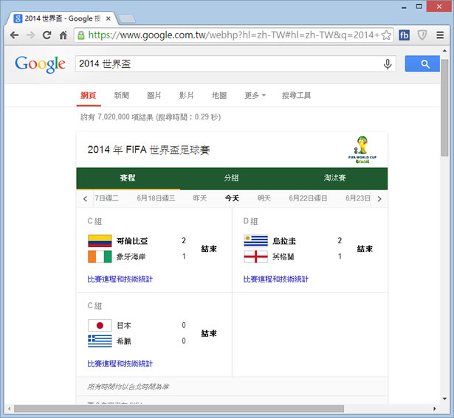Click team name 英格蘭

point(283,257)
